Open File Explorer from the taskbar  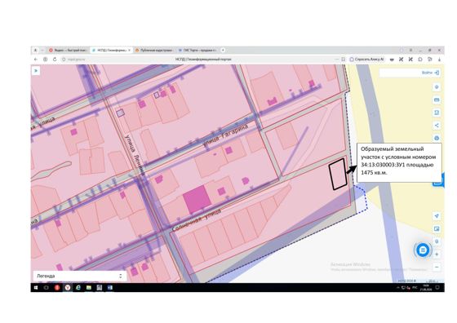coord(89,287)
